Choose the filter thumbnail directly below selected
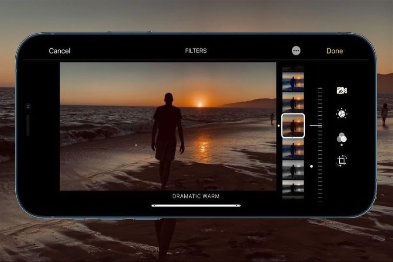This screenshot has height=262, width=393. tap(293, 149)
